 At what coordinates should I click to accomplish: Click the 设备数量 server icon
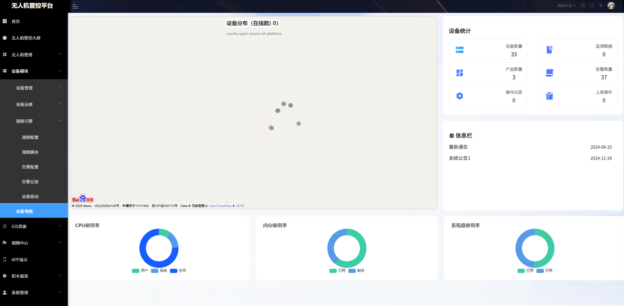(459, 50)
